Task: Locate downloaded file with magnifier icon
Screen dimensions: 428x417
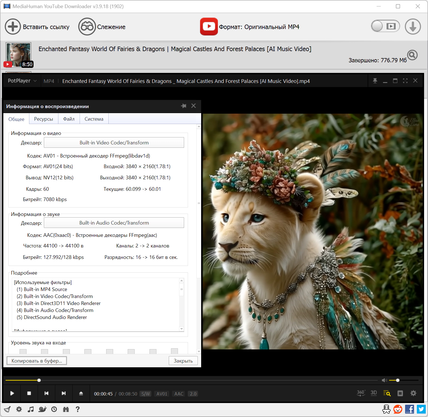Action: coord(412,55)
